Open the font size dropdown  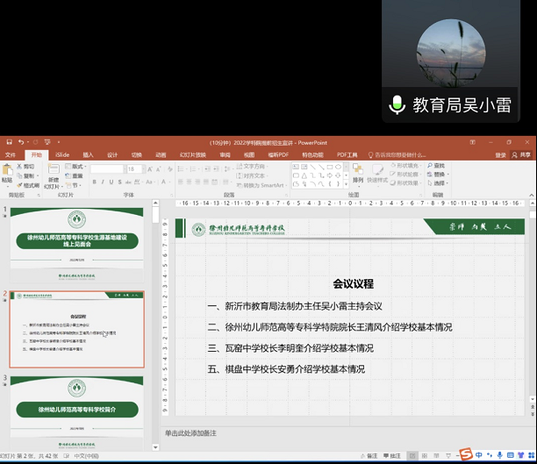[x=139, y=169]
